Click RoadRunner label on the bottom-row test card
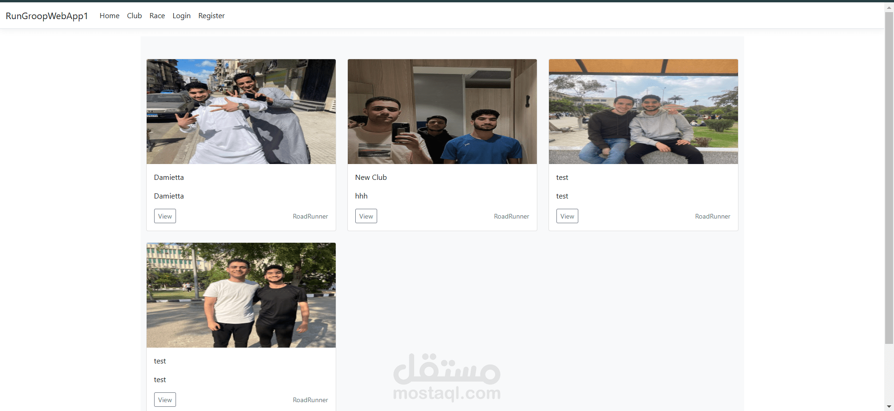 click(311, 400)
